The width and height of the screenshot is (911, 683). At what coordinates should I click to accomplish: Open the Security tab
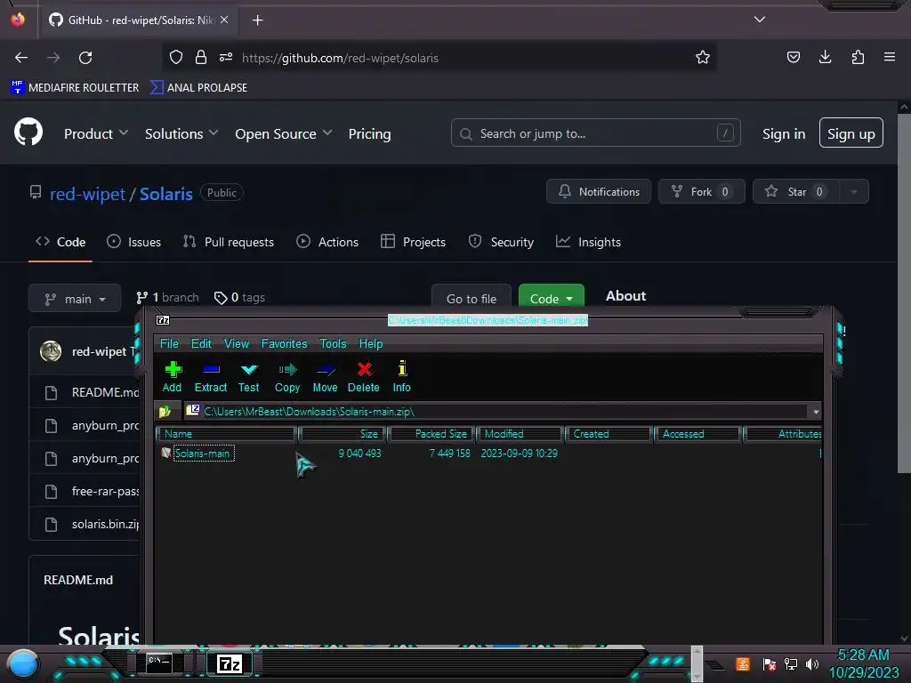[501, 242]
